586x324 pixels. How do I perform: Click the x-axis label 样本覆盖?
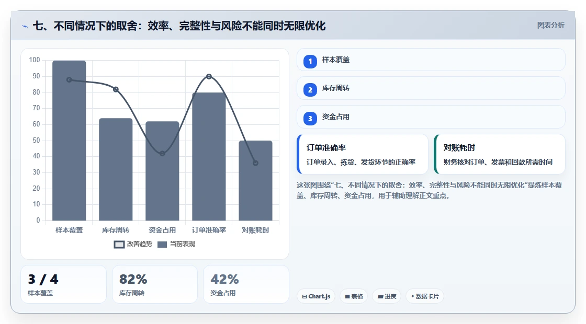(x=69, y=230)
